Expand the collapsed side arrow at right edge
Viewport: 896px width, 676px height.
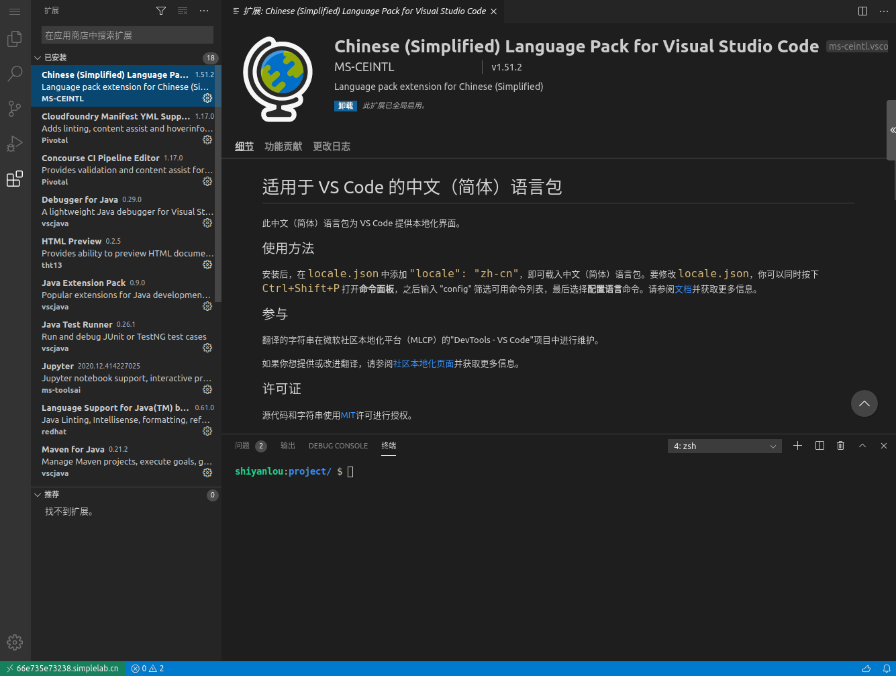(x=892, y=130)
